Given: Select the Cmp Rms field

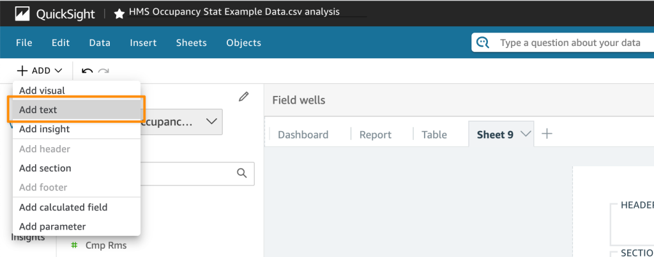Looking at the screenshot, I should click(106, 245).
